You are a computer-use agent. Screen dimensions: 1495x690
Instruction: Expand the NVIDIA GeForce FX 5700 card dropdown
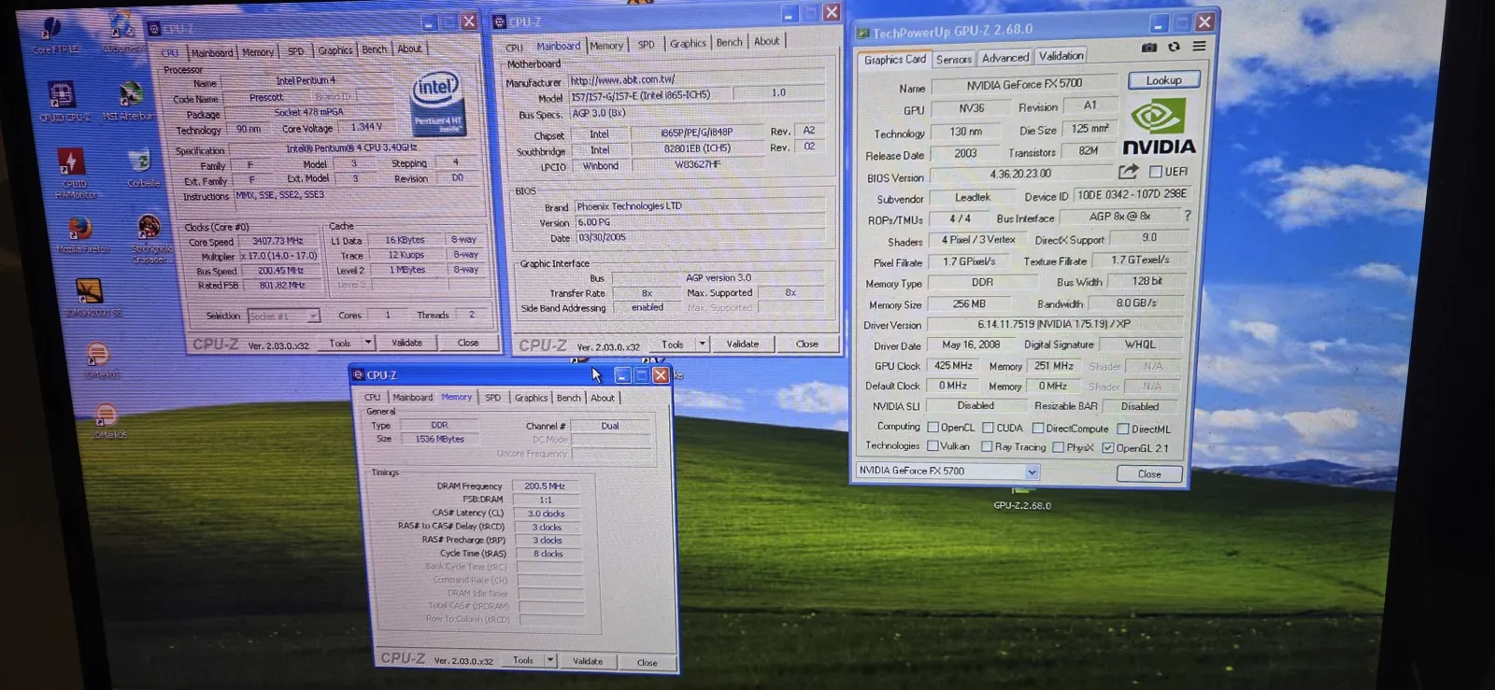coord(1032,472)
